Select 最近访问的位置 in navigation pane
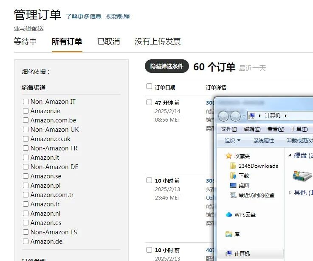This screenshot has width=313, height=261. click(x=257, y=195)
